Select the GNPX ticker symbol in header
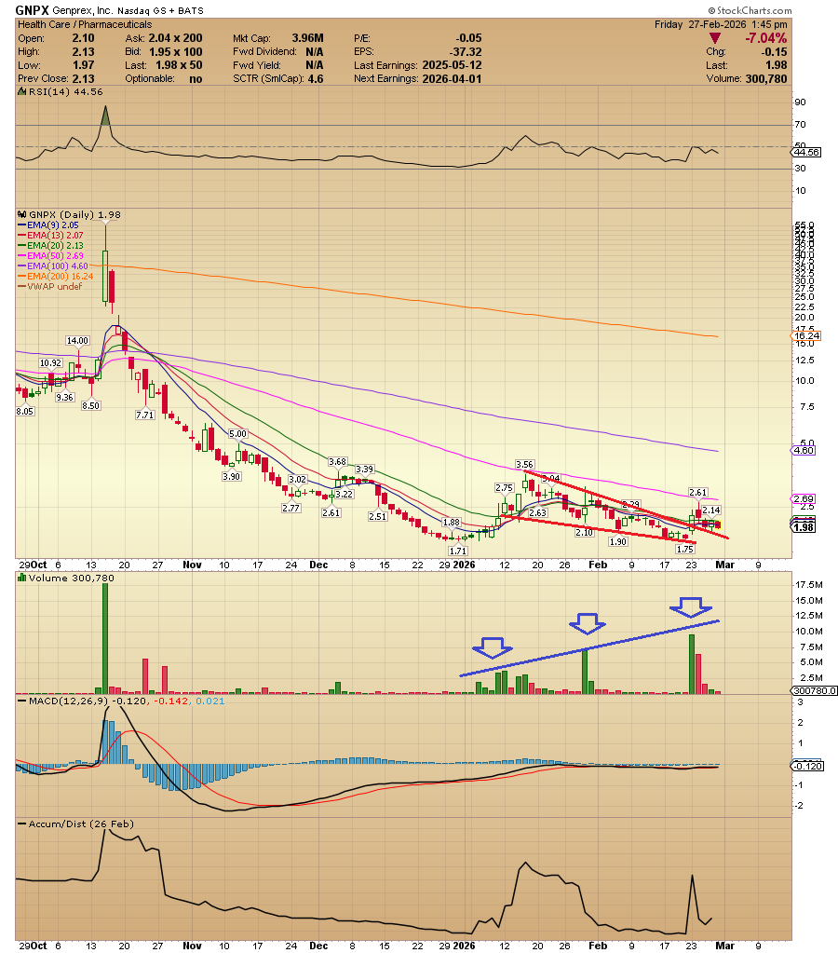 click(33, 10)
